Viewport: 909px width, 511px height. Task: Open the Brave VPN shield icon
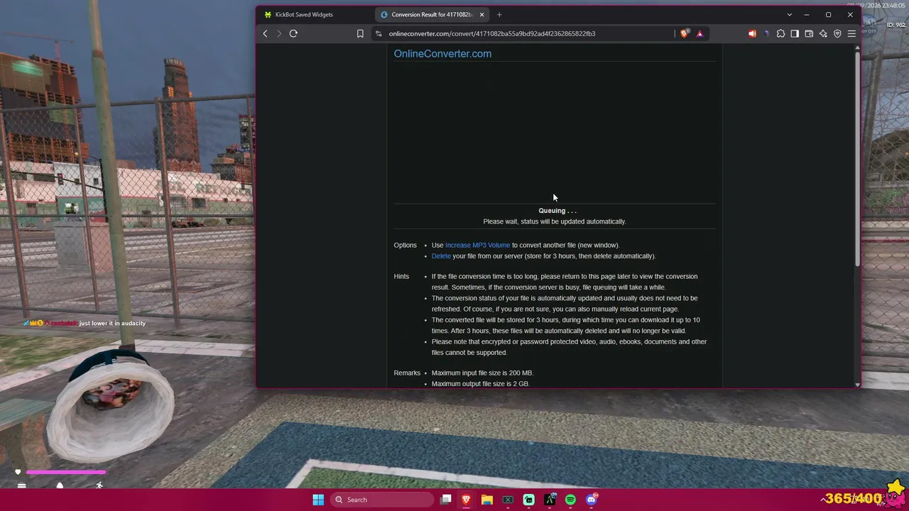(837, 33)
